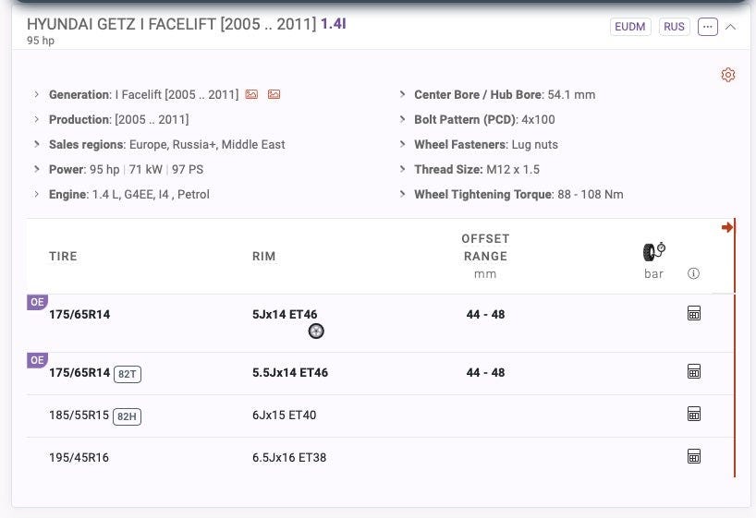Open calculator for 185/55R15 row
756x518 pixels.
click(694, 414)
